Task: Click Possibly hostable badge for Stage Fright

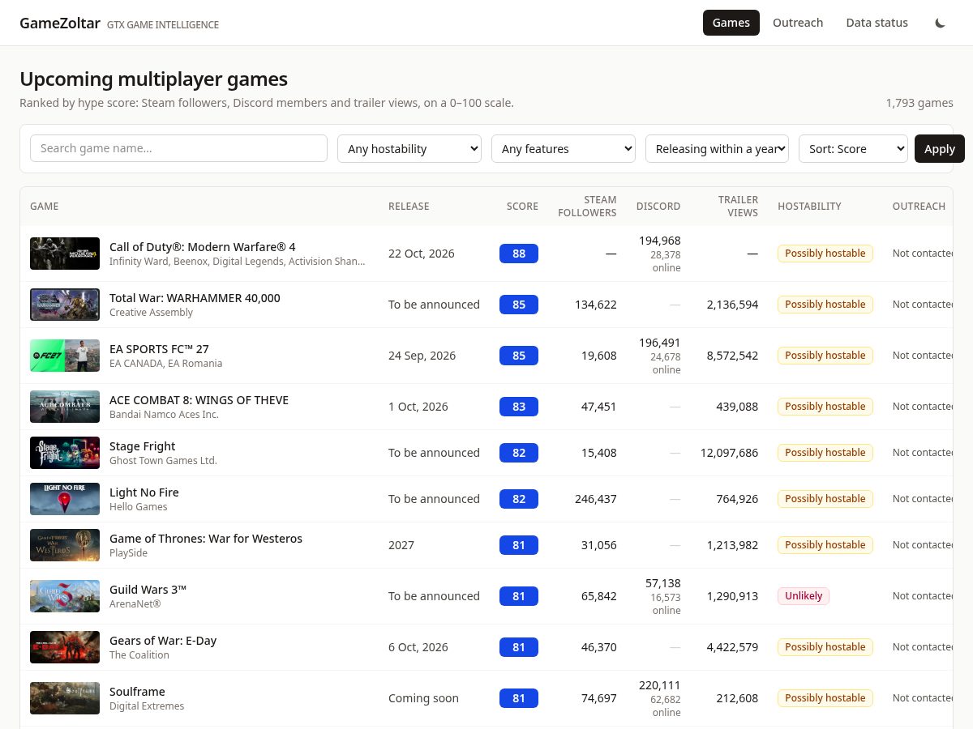Action: click(825, 453)
